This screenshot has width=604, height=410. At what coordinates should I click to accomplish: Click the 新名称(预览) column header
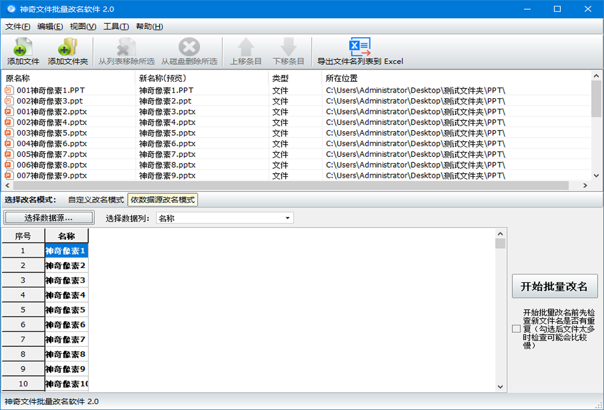(202, 78)
